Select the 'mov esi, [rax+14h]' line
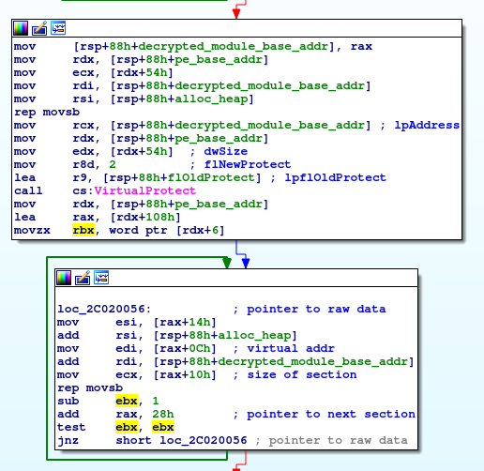Viewport: 484px width, 471px height. [x=137, y=322]
